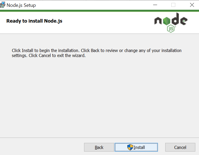Go Back to review installation settings
Viewport: 199px width, 155px height.
[x=99, y=147]
